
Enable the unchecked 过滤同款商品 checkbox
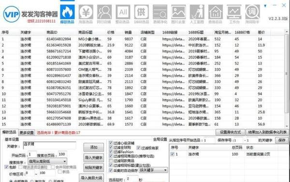pos(111,161)
